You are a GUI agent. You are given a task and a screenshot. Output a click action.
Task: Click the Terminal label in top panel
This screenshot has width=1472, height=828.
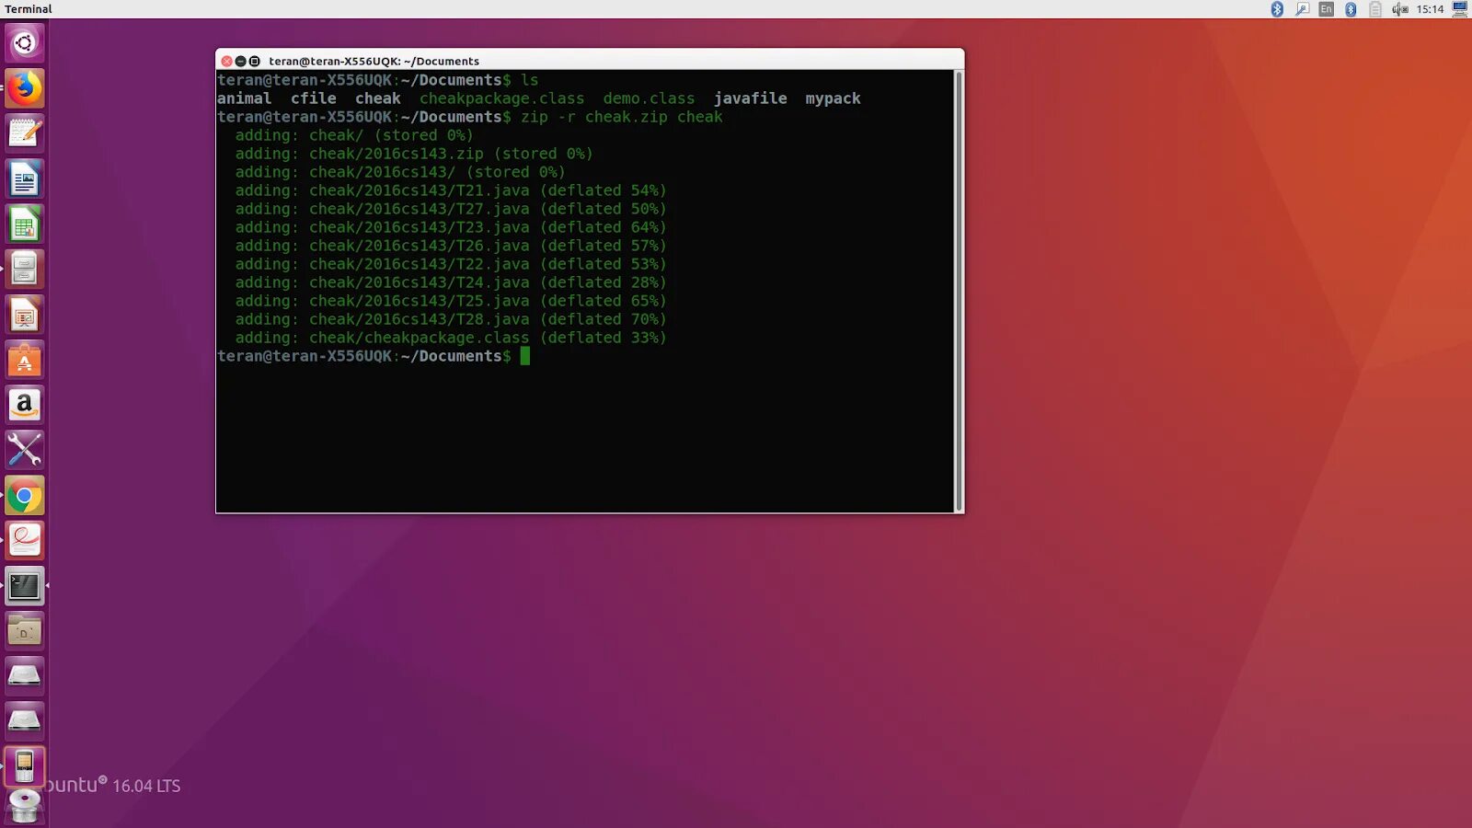pos(29,9)
